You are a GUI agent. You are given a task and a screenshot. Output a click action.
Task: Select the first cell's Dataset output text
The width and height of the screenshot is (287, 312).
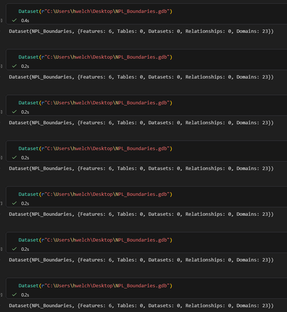pyautogui.click(x=141, y=31)
